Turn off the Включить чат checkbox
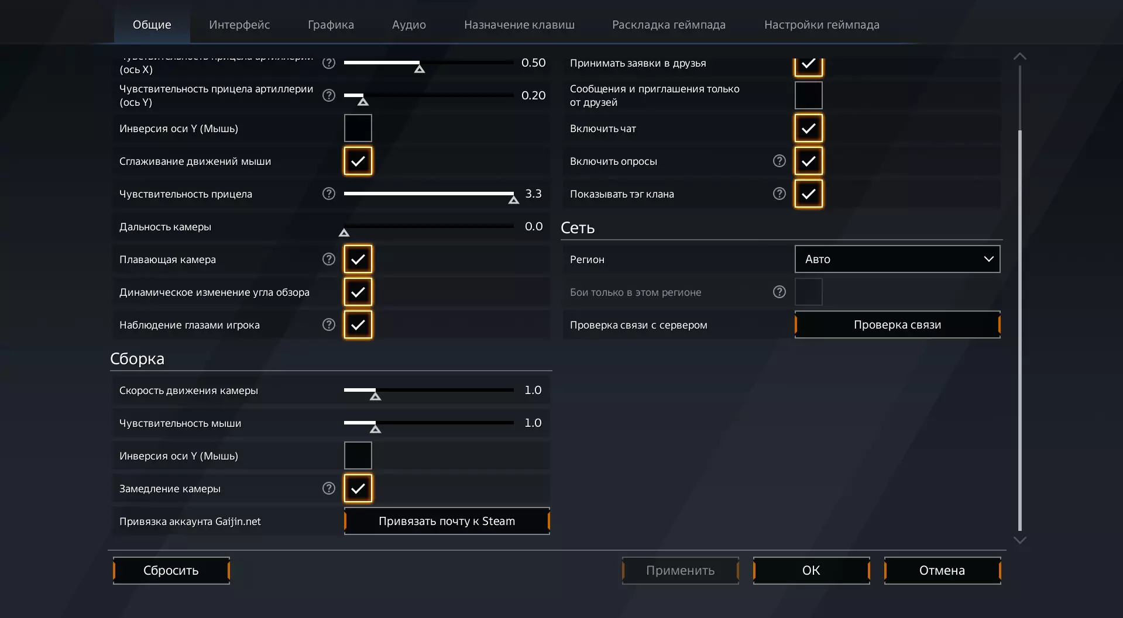Viewport: 1123px width, 618px height. pos(809,128)
